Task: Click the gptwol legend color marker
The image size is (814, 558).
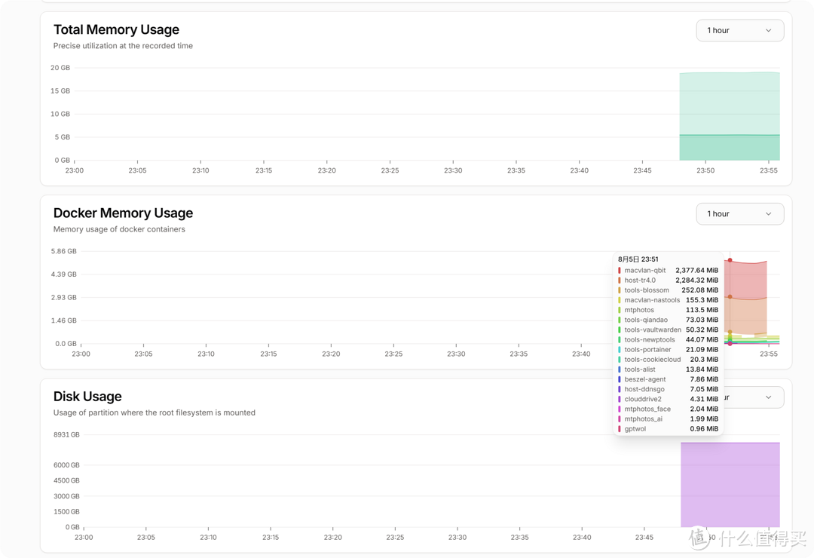Action: coord(620,428)
